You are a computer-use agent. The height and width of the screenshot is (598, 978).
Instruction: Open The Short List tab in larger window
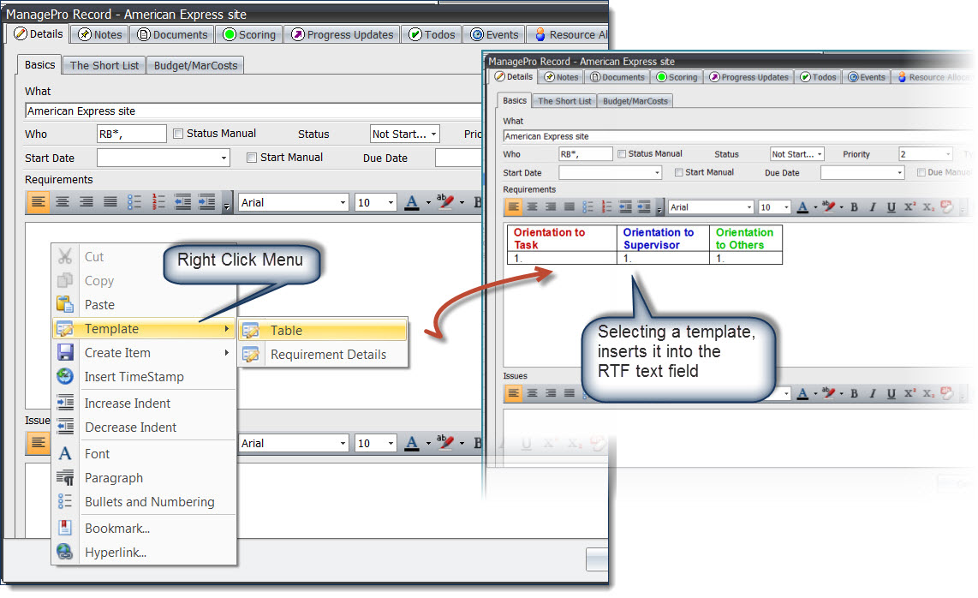pos(104,66)
